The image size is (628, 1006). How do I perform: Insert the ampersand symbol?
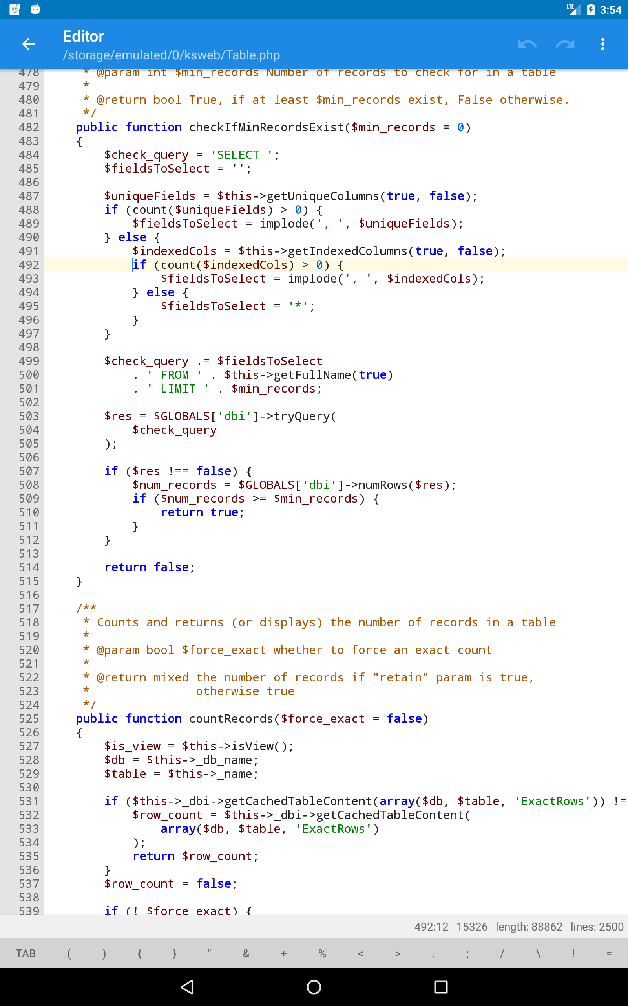click(246, 953)
